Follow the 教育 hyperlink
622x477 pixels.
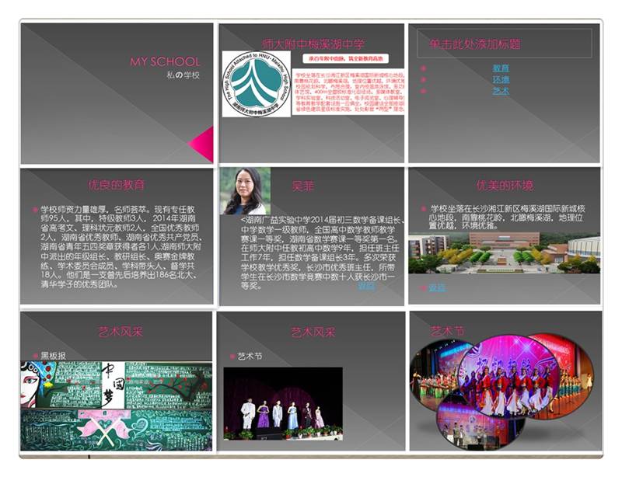click(501, 68)
